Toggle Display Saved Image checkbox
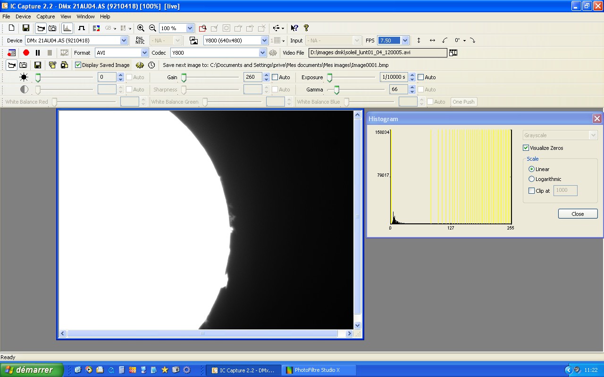Image resolution: width=604 pixels, height=377 pixels. tap(78, 65)
